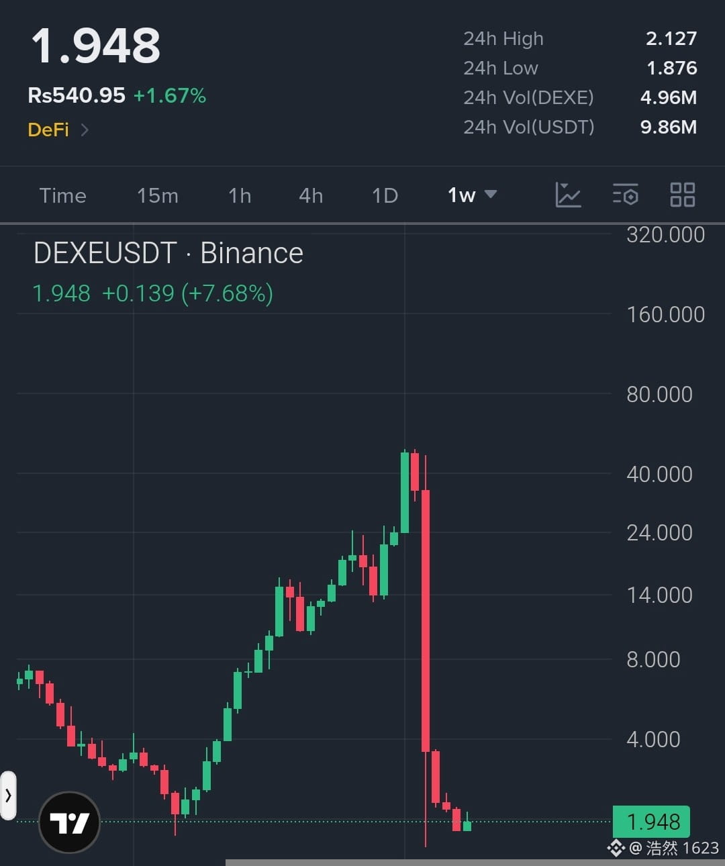Click the +0.139 (+7.68%) chart change text
The width and height of the screenshot is (725, 866).
(x=187, y=293)
